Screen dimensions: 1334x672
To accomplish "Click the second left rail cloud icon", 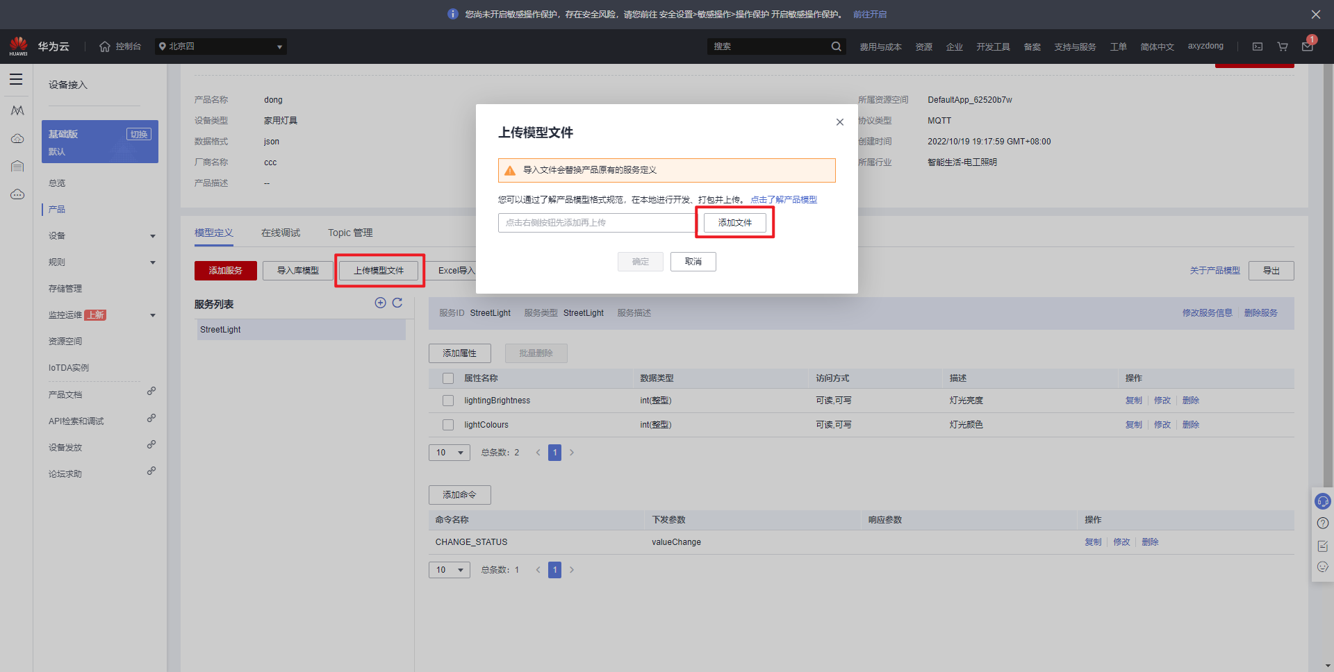I will coord(17,139).
